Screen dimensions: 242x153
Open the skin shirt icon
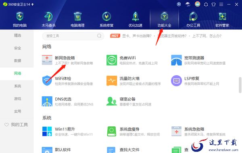214,4
